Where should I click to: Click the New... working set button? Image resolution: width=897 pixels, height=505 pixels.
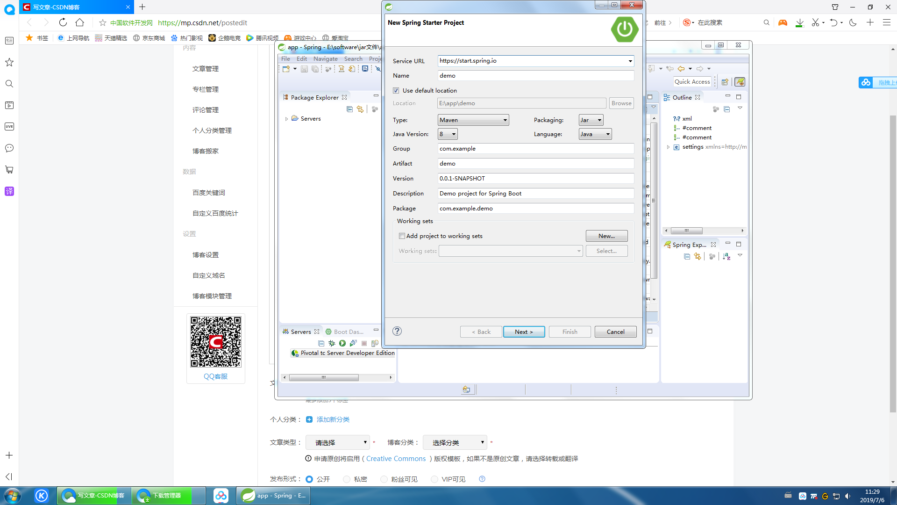[606, 236]
